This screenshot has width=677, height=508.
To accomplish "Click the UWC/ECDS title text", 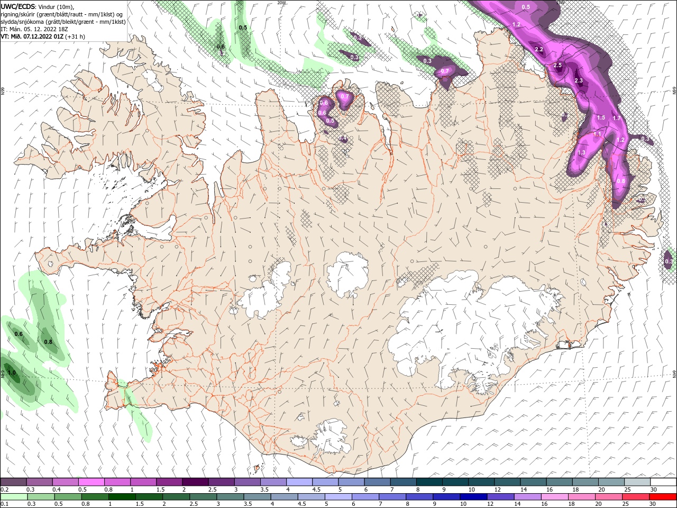I will coord(17,6).
